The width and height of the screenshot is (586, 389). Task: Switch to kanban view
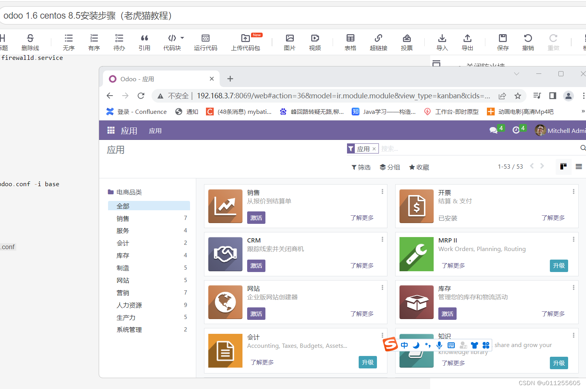tap(563, 167)
